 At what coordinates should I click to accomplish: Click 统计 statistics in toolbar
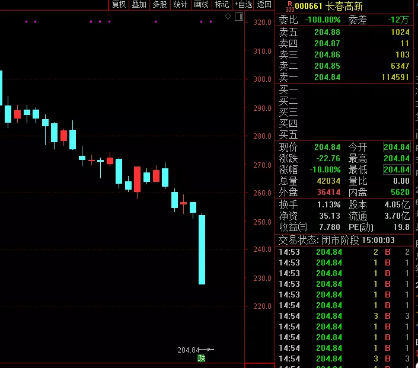point(180,5)
